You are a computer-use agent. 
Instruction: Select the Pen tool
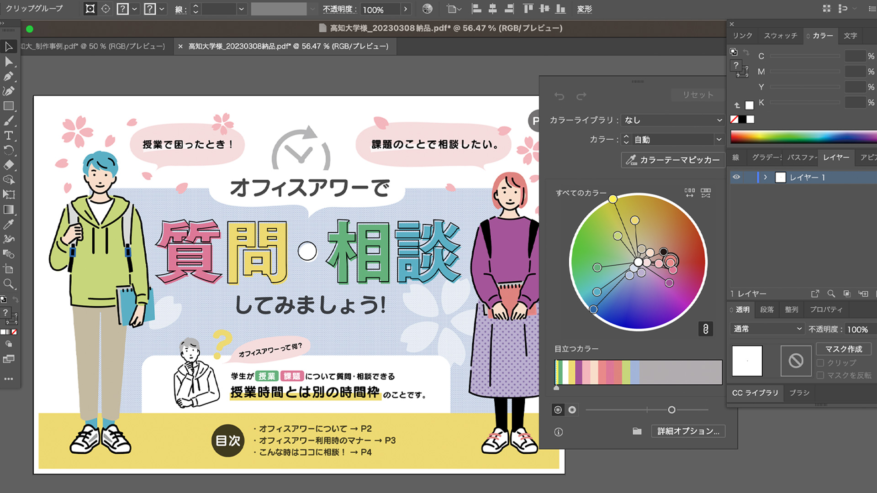(x=9, y=76)
